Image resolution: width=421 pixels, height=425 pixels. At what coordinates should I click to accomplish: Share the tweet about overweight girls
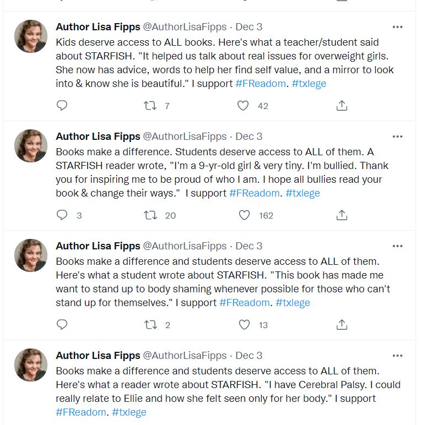click(342, 105)
